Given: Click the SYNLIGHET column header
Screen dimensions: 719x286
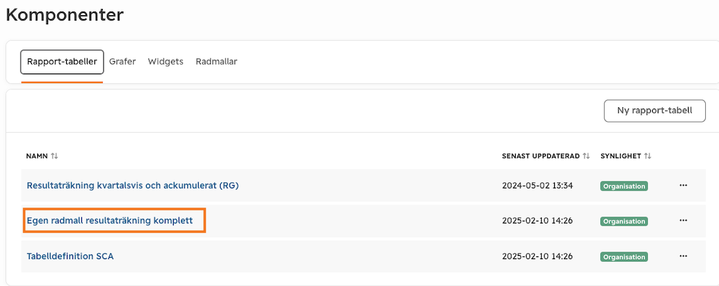Looking at the screenshot, I should tap(621, 156).
